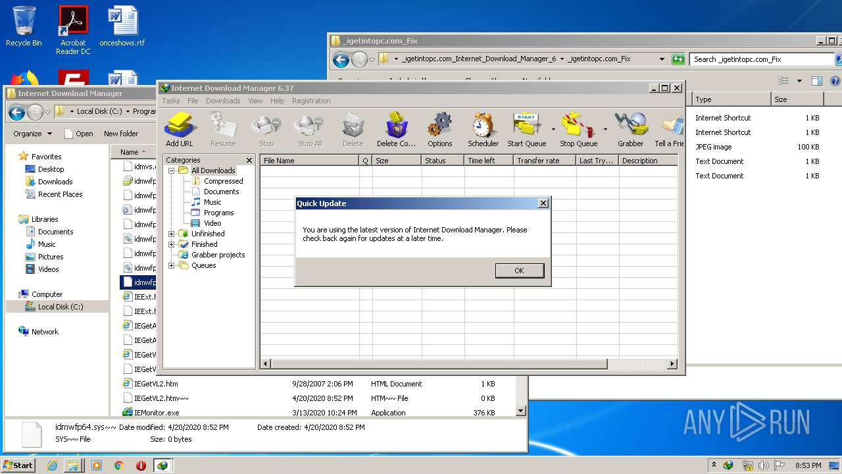
Task: Sort by Type column in igetintopc window
Action: pyautogui.click(x=731, y=99)
